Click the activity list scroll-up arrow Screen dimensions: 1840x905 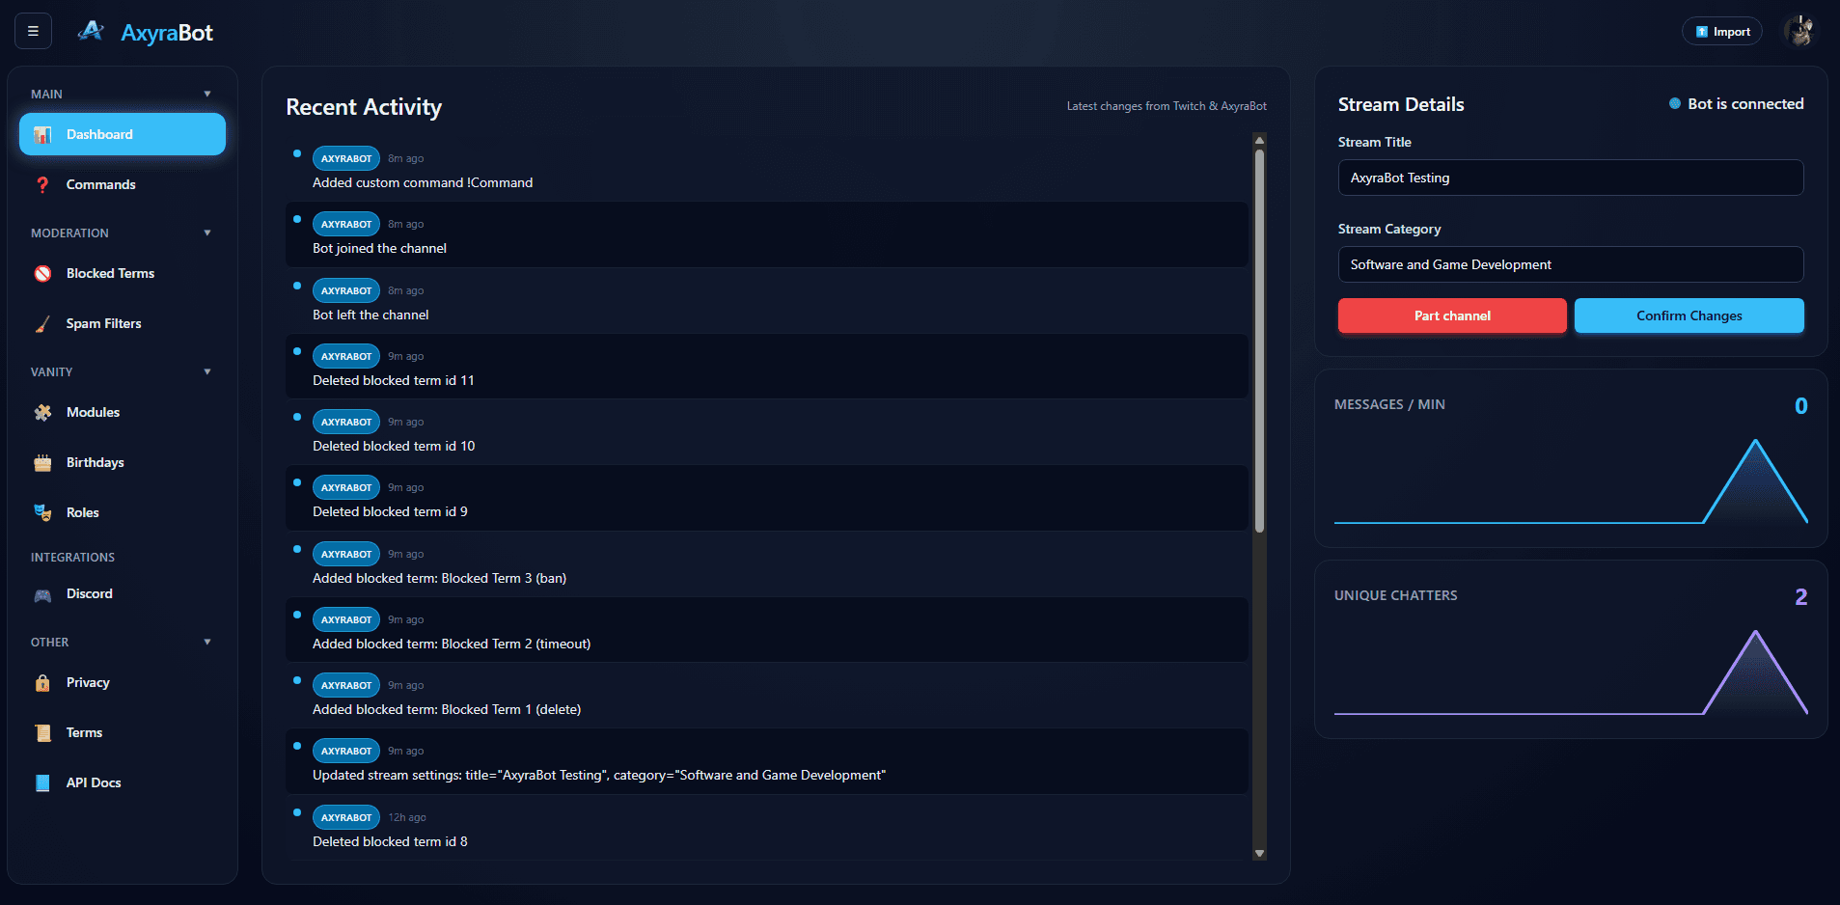click(x=1259, y=140)
